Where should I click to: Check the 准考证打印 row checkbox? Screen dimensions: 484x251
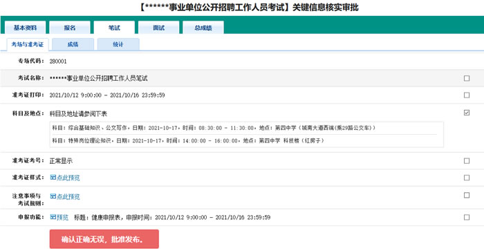467,95
